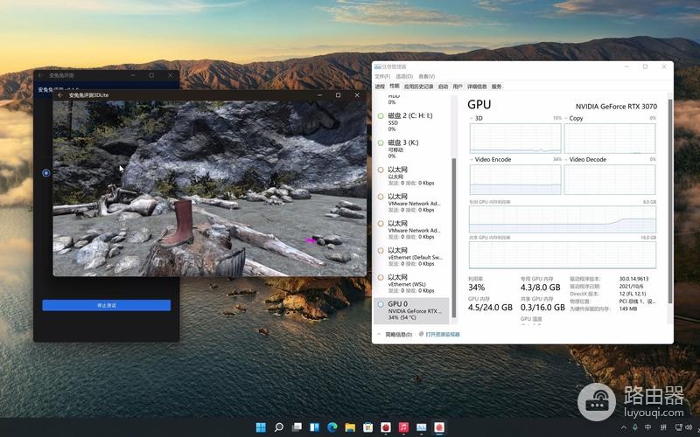Open the Windows Start menu
This screenshot has width=700, height=437.
coord(261,427)
